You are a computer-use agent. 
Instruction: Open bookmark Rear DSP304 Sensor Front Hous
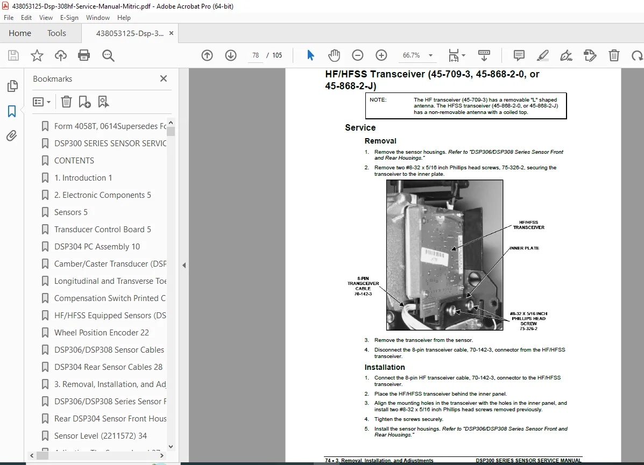click(110, 419)
